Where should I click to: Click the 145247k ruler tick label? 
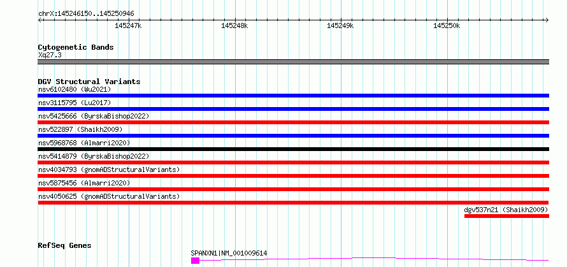pos(128,25)
